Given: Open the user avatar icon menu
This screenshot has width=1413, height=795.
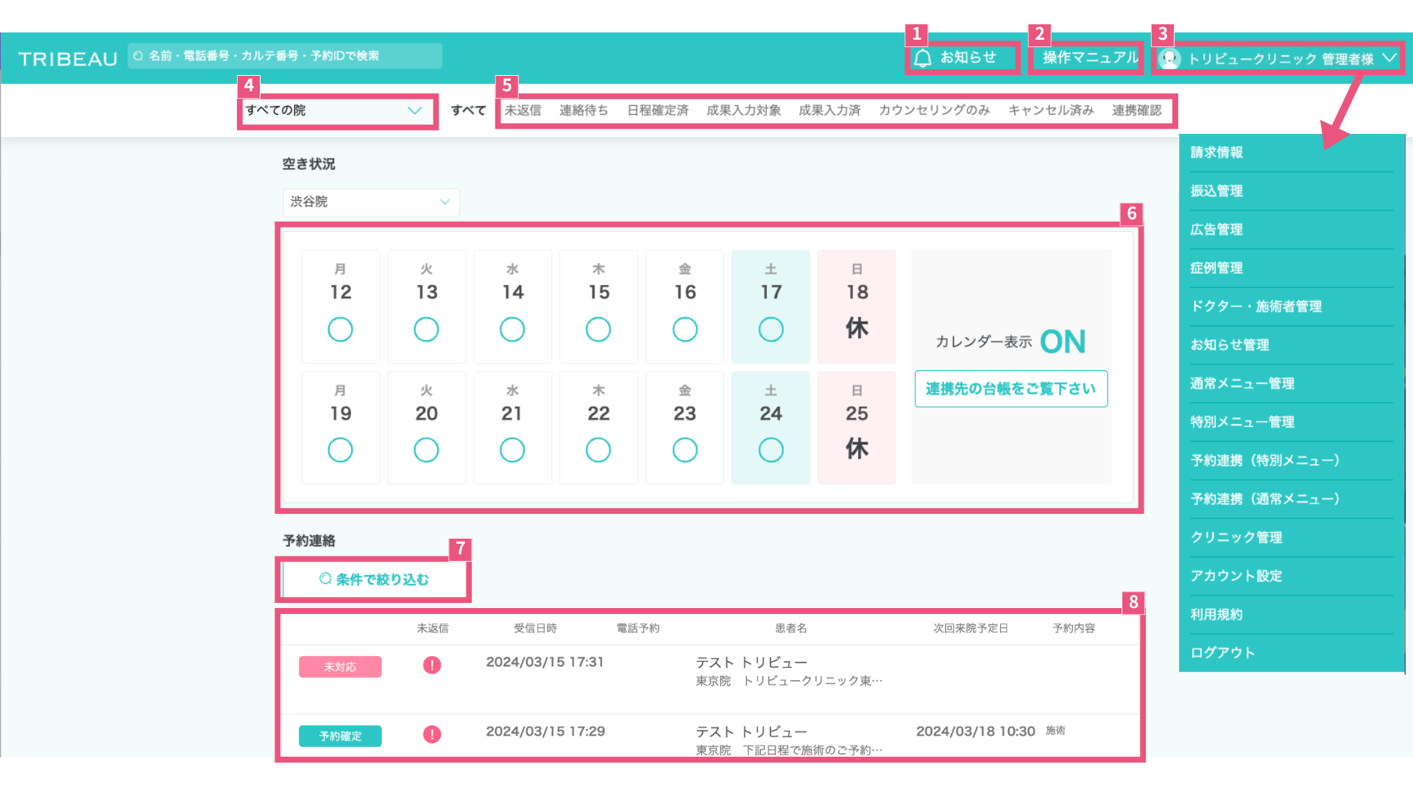Looking at the screenshot, I should (1169, 58).
